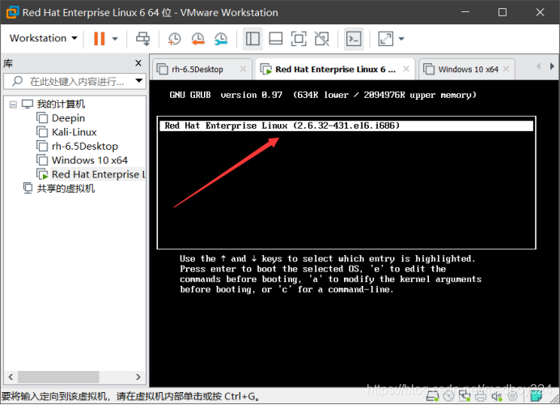Click the GNU GRUB version header text

(323, 95)
